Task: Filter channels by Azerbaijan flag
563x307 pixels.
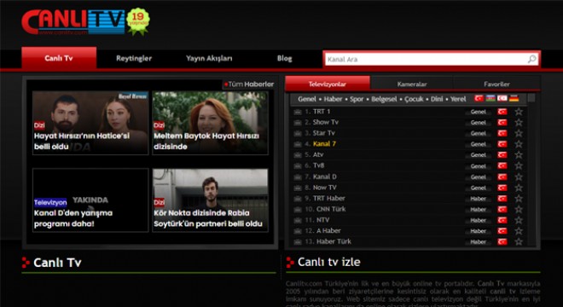Action: click(x=490, y=98)
